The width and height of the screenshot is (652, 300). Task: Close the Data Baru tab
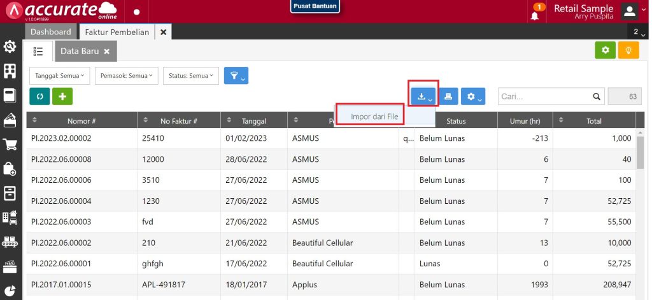[x=107, y=51]
